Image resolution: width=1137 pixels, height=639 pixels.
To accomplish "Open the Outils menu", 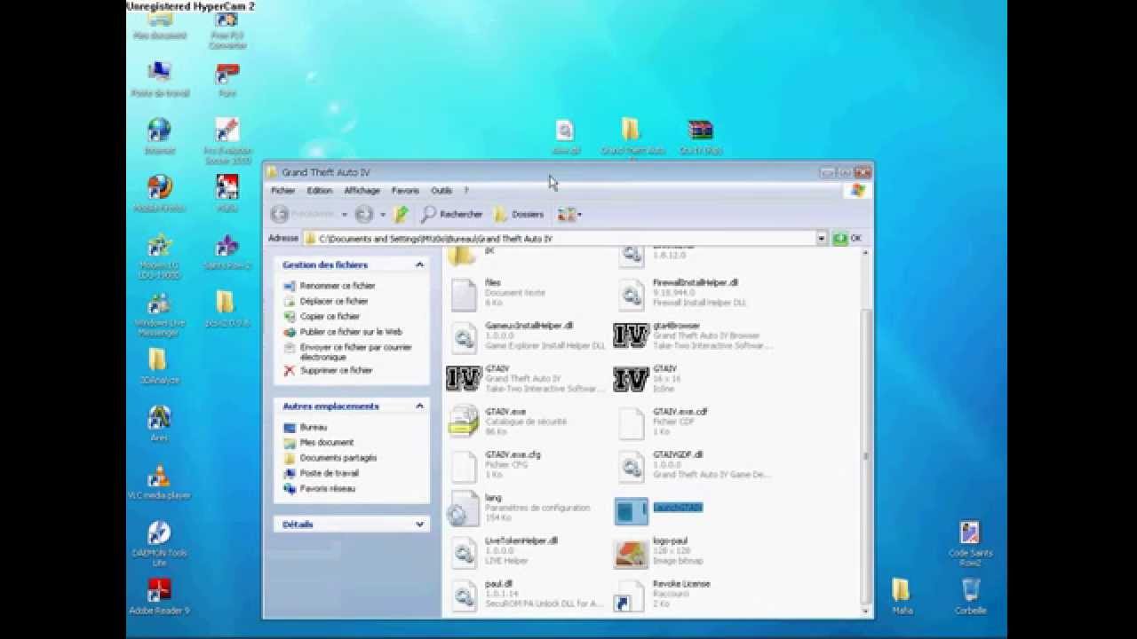I will point(441,191).
